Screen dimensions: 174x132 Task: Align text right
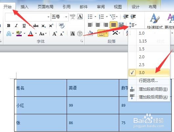[x=105, y=25]
